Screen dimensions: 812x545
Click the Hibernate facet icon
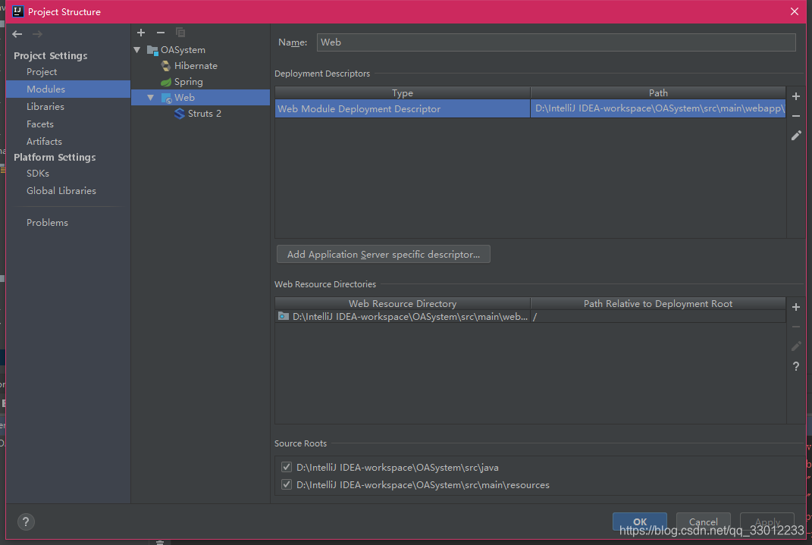(x=166, y=66)
